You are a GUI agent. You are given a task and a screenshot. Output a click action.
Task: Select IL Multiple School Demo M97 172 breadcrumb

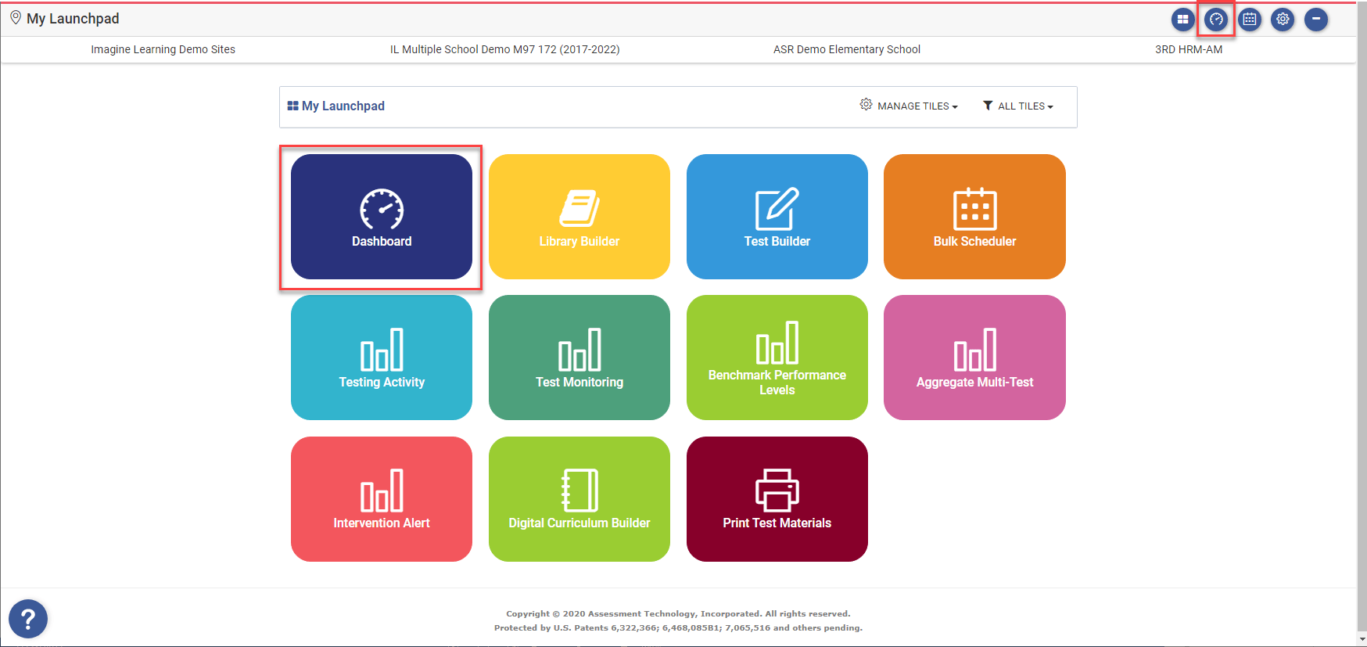click(505, 49)
